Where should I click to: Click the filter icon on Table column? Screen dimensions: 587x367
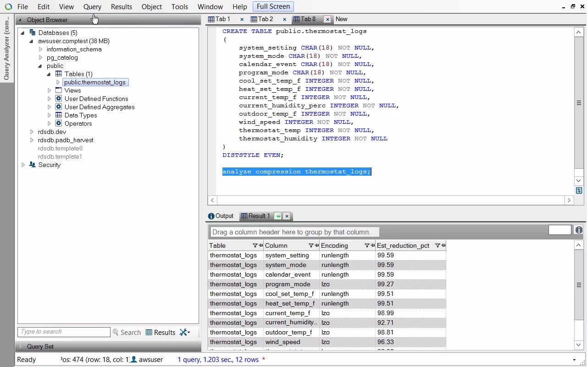(x=255, y=246)
